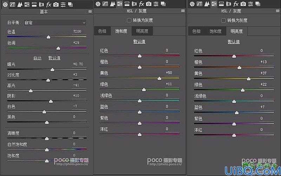Click 默认值 link in luminance panel

click(234, 42)
